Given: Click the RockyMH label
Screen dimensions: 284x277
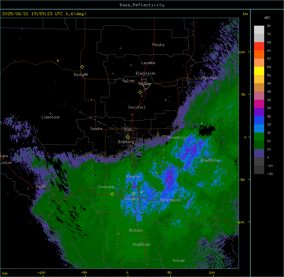Looking at the screenshot, I should [x=81, y=75].
